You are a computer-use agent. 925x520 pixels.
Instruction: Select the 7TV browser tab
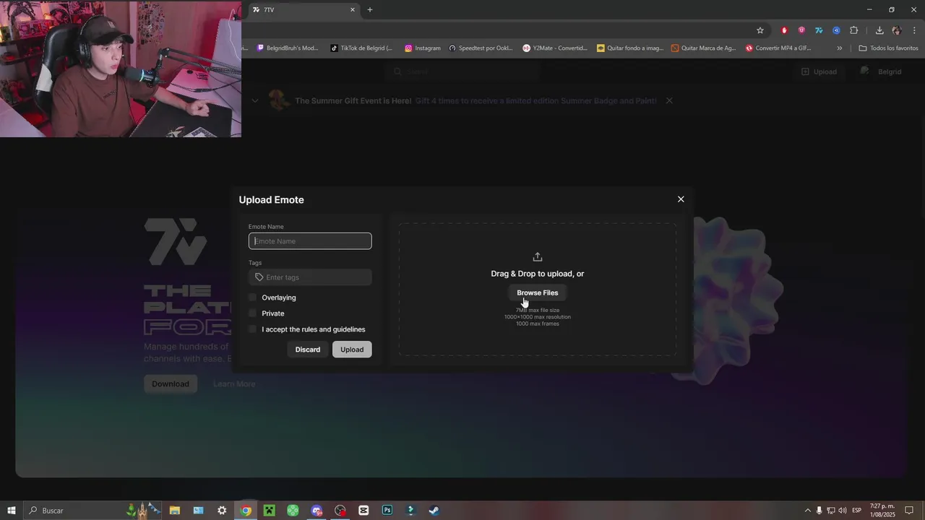(304, 9)
